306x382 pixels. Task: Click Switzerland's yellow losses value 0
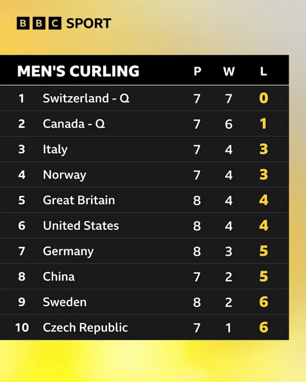click(x=263, y=98)
